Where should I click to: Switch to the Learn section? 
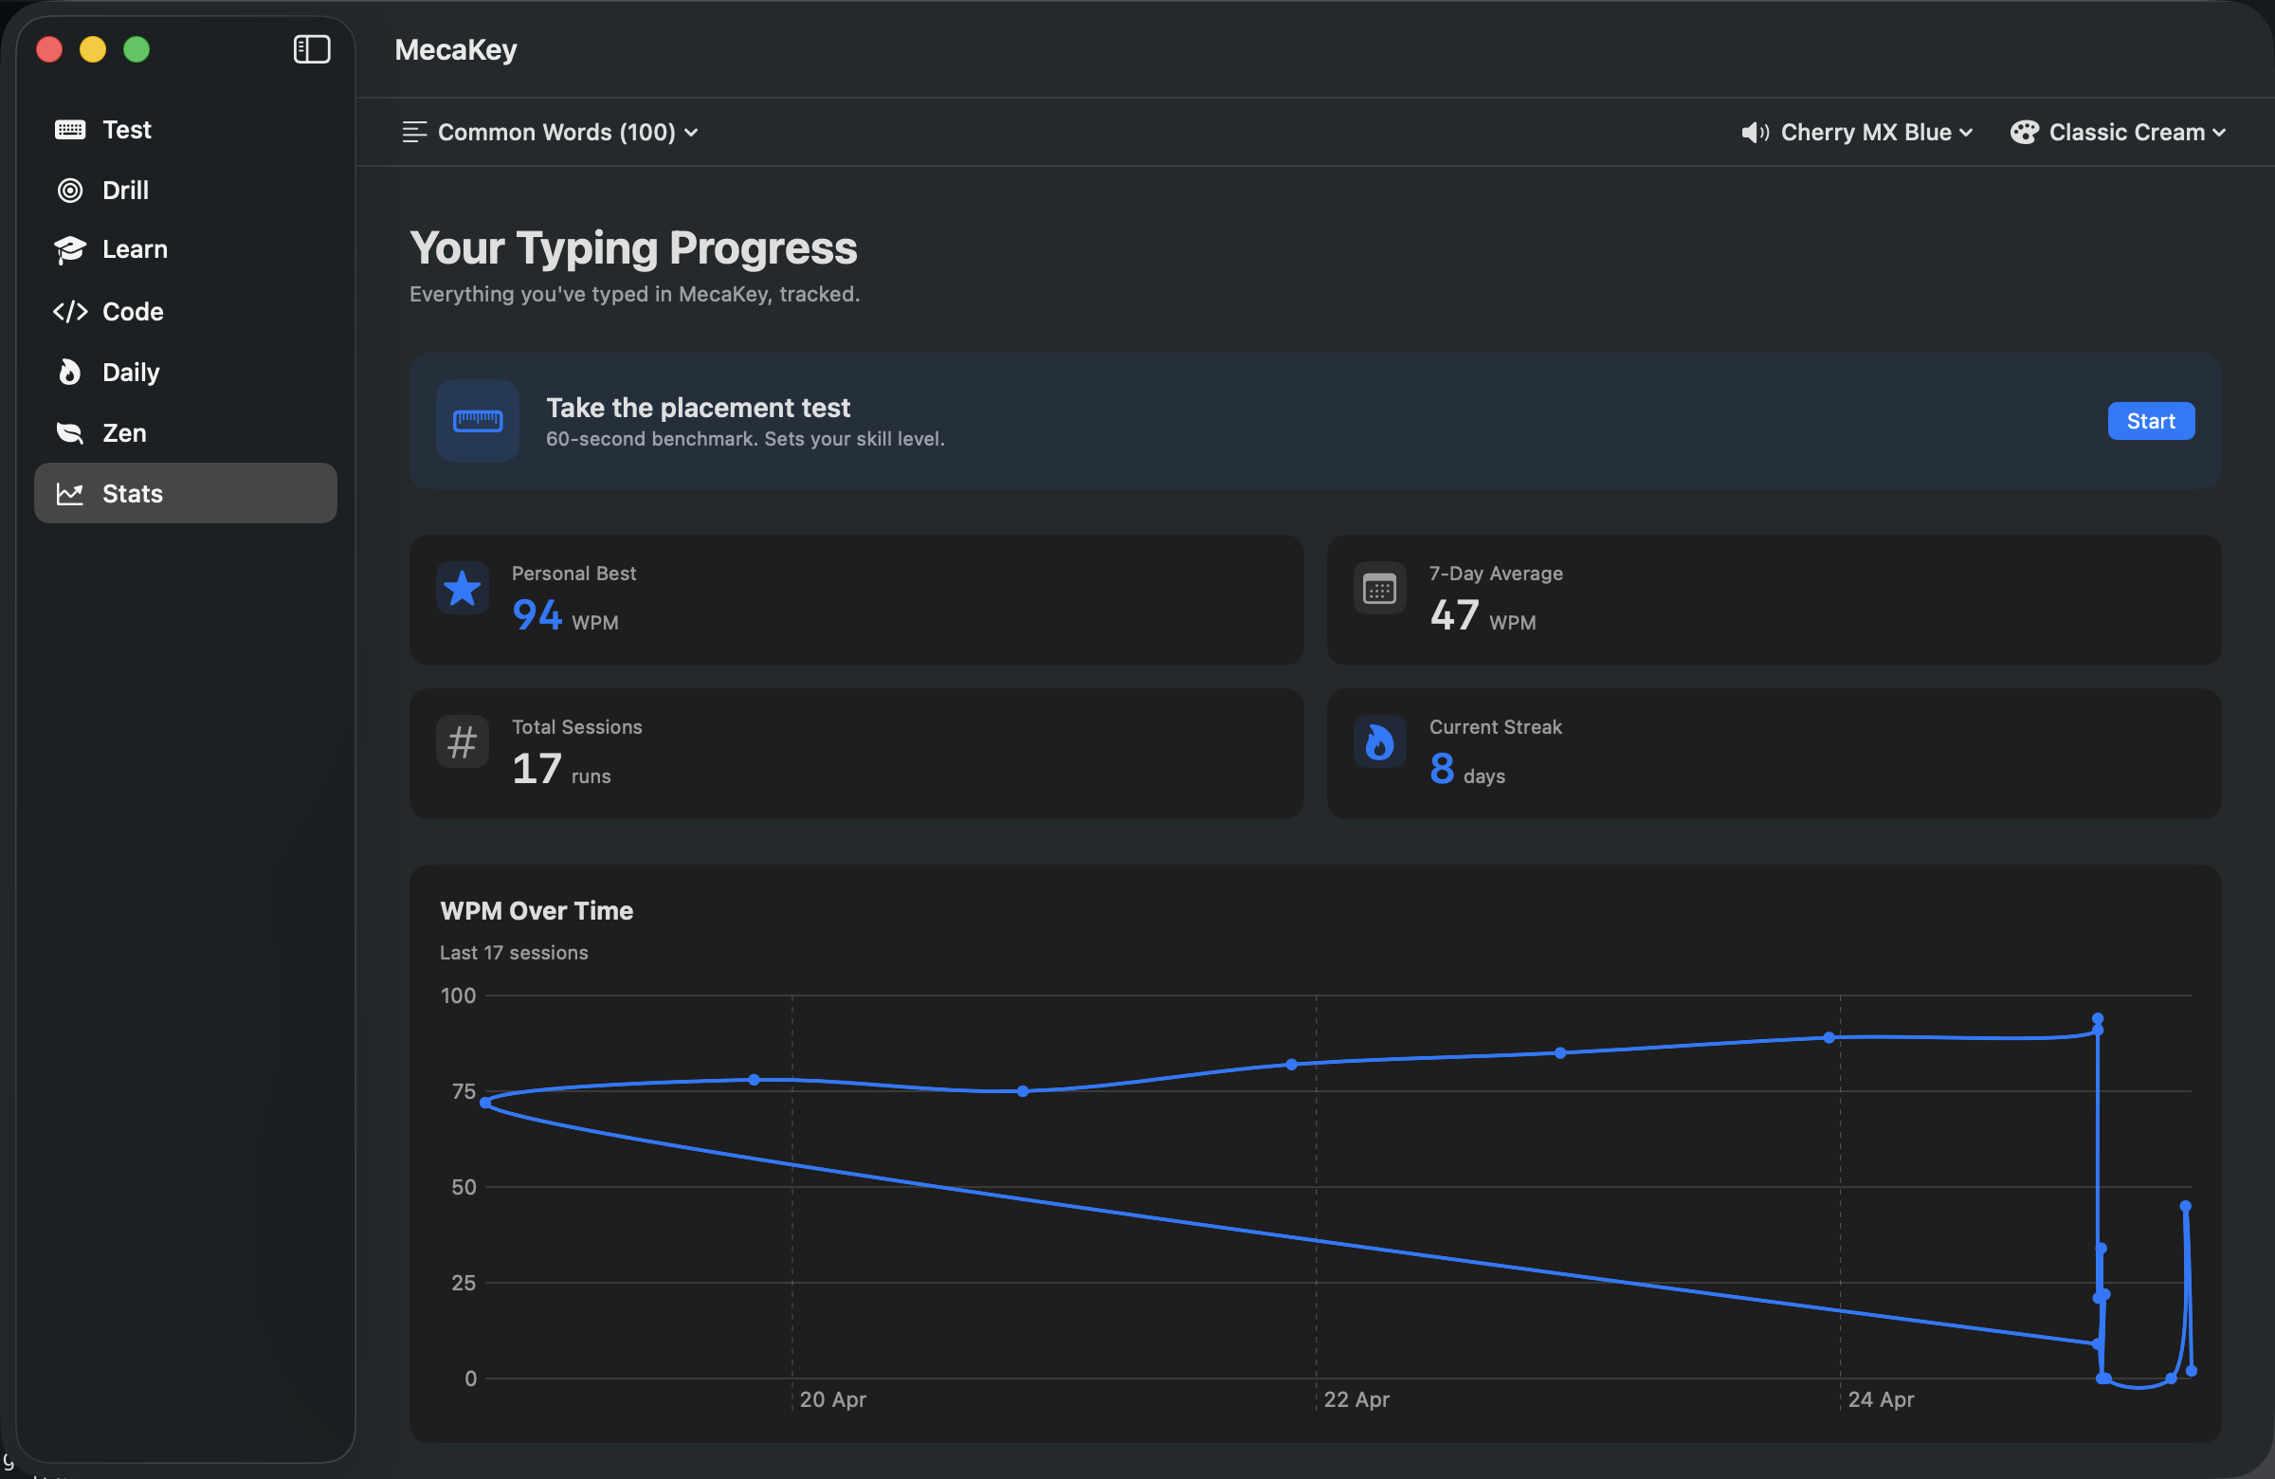coord(186,249)
